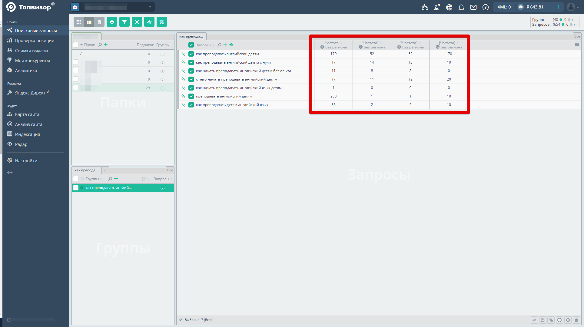Click the Все button above queries table
Viewport: 584px width, 327px height.
coord(577,36)
